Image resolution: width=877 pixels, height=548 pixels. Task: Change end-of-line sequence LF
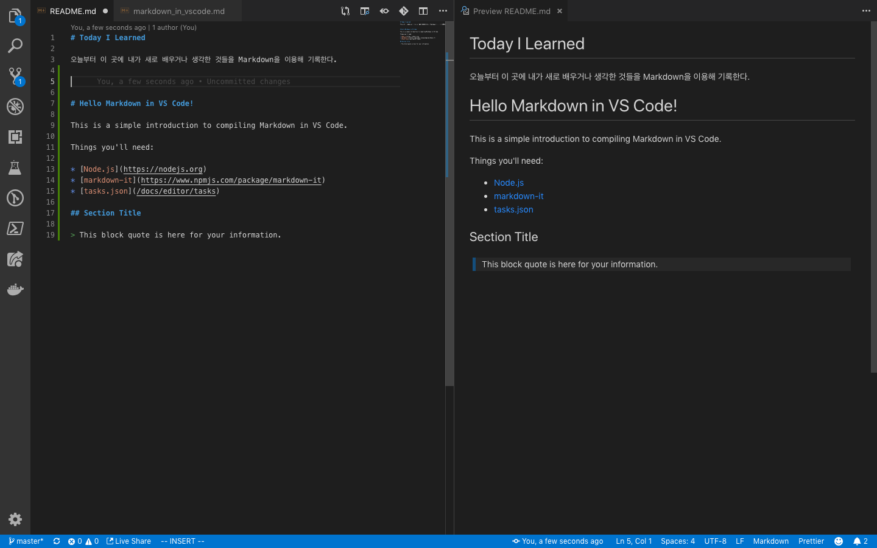[740, 541]
